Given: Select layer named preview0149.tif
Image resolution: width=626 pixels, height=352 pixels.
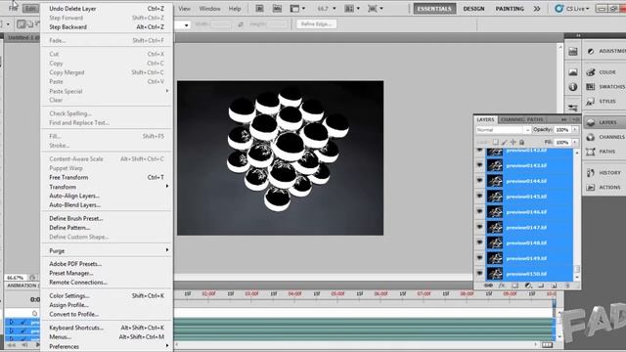Looking at the screenshot, I should [526, 258].
